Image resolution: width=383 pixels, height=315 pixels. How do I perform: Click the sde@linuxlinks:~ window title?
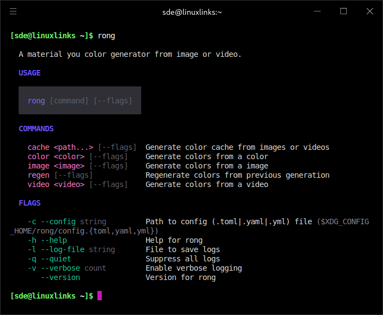[x=192, y=11]
